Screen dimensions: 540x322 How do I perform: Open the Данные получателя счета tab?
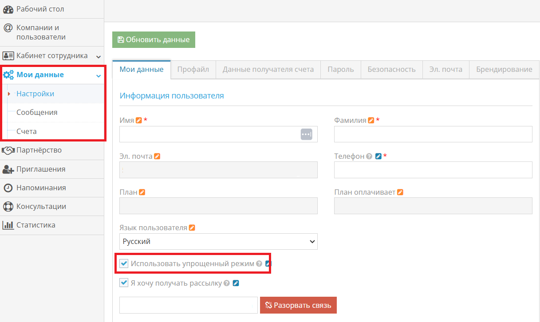coord(268,70)
